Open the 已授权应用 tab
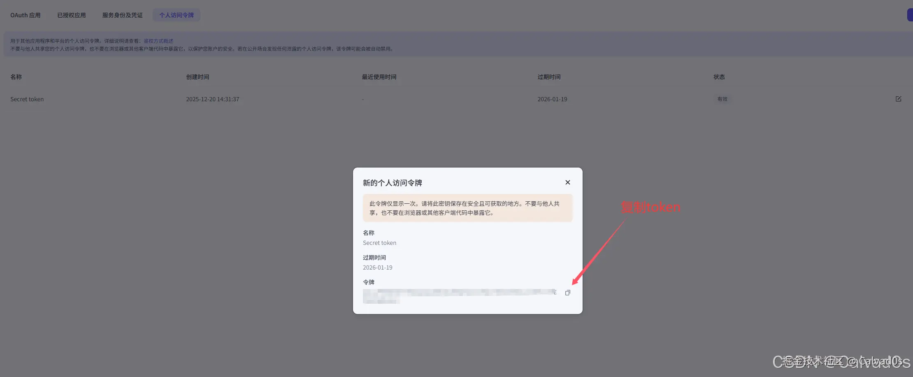This screenshot has height=377, width=913. [72, 15]
